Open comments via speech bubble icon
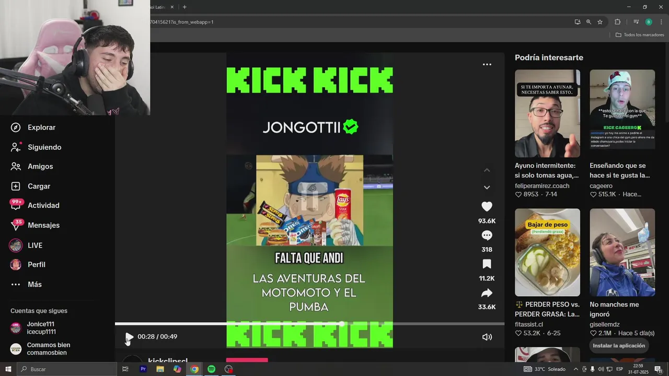 click(487, 236)
